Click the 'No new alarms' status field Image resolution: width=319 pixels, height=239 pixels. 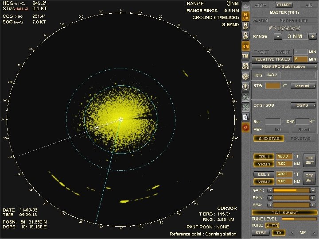[294, 20]
